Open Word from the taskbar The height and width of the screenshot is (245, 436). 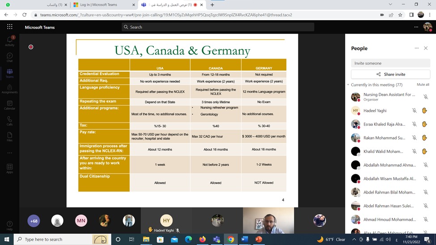tap(245, 239)
